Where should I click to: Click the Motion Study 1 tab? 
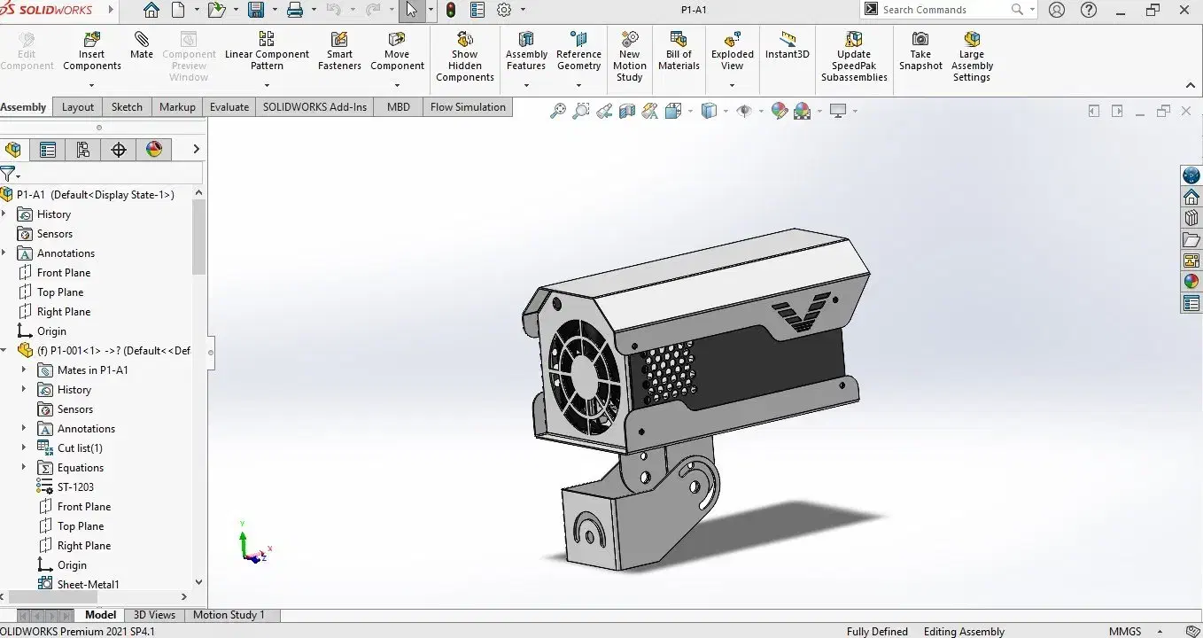pos(229,615)
